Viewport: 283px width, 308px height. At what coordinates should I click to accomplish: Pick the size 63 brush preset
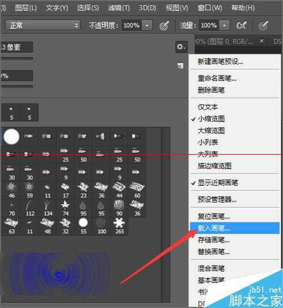click(11, 226)
